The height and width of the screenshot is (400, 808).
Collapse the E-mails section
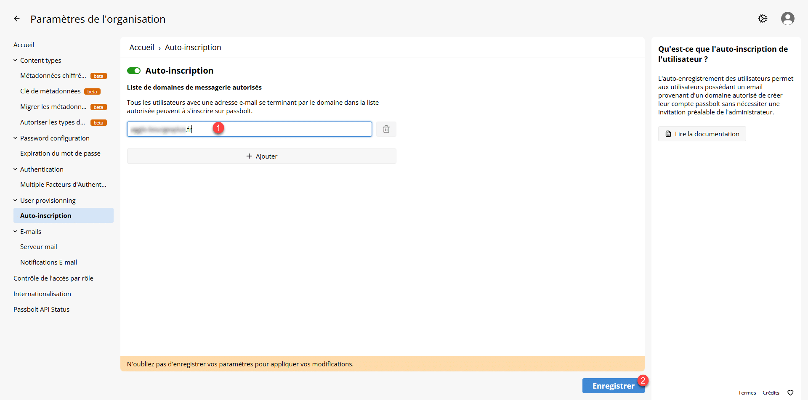click(x=15, y=232)
